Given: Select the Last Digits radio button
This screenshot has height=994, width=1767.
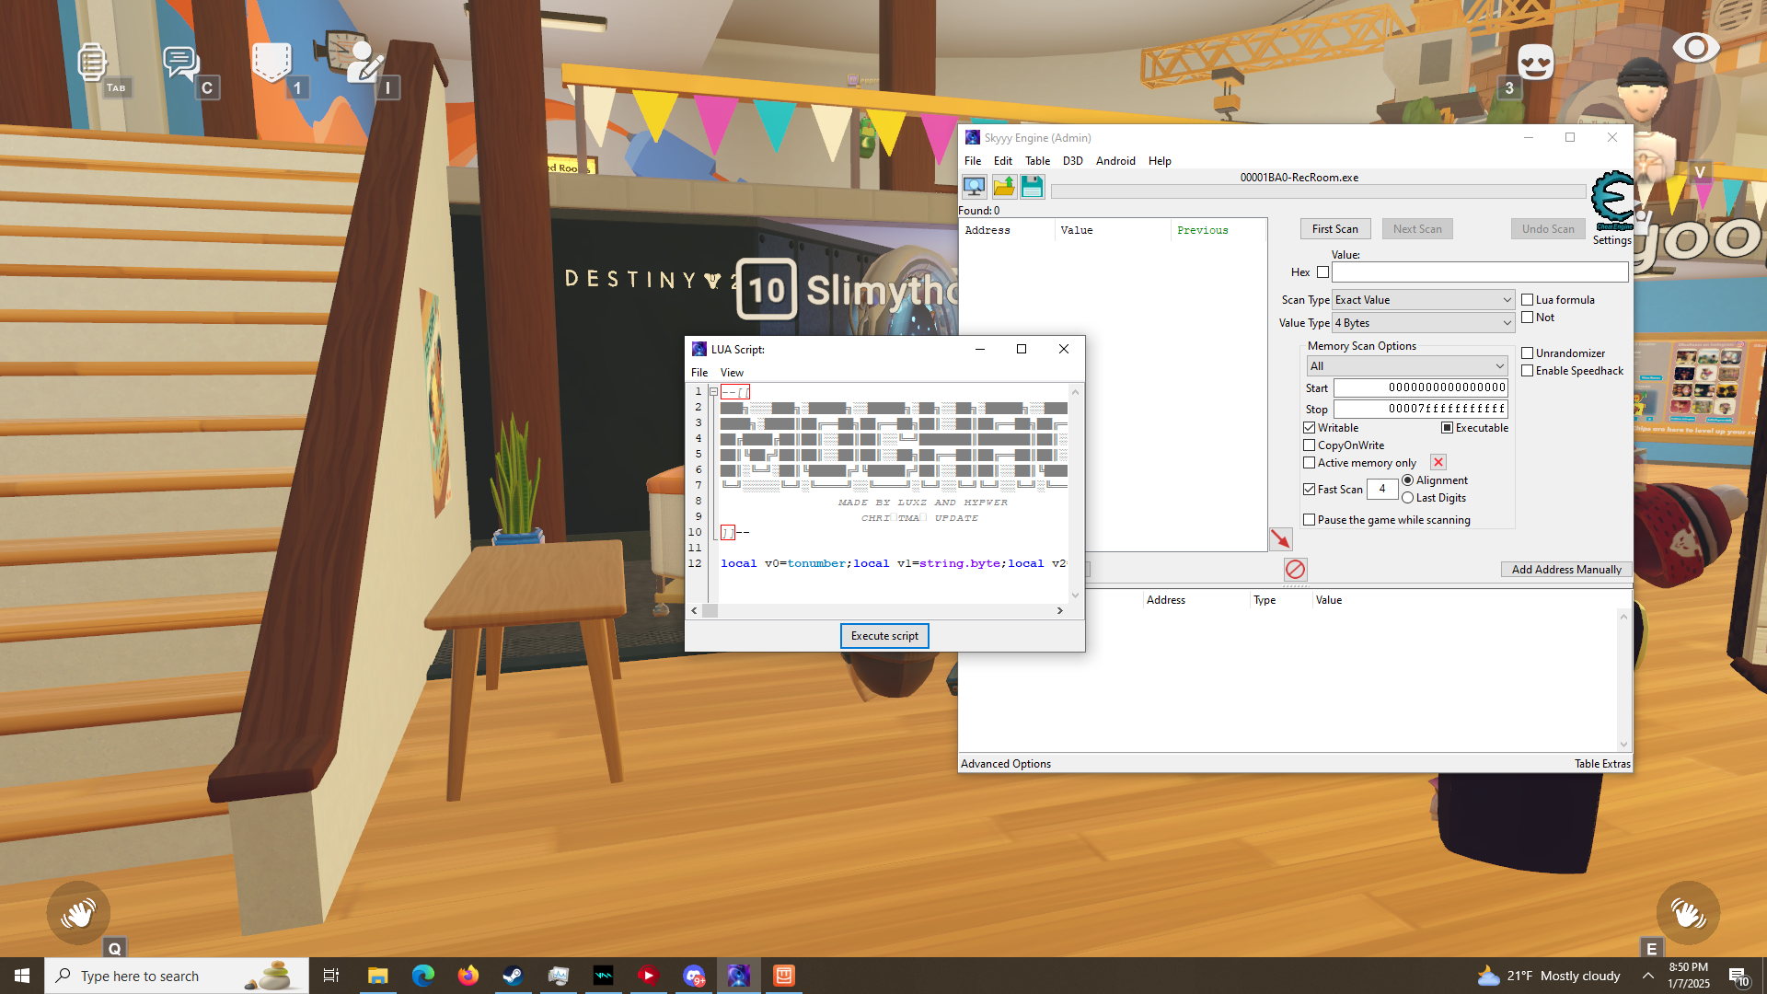Looking at the screenshot, I should pos(1407,498).
